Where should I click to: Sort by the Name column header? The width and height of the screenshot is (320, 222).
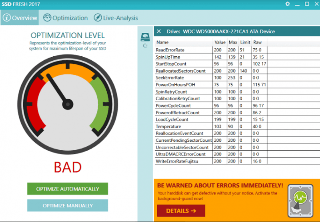tap(184, 43)
